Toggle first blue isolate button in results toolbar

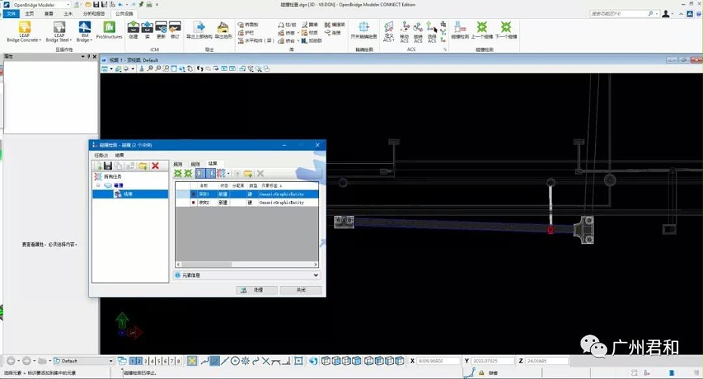tap(200, 174)
